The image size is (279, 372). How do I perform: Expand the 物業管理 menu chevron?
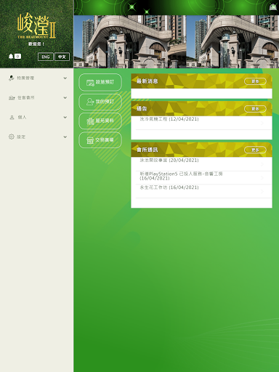point(65,78)
